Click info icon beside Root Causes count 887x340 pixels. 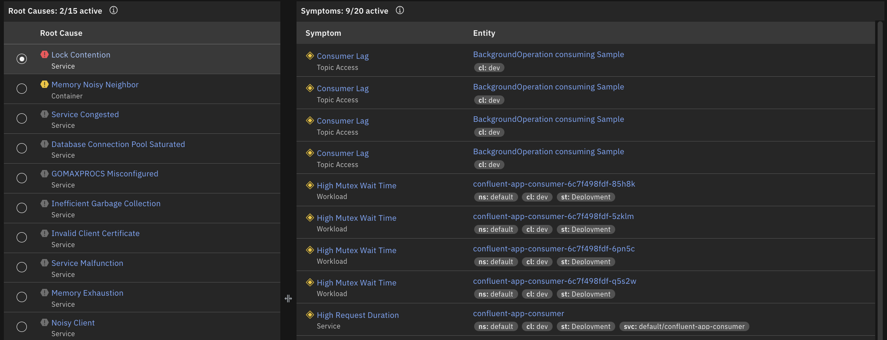pyautogui.click(x=113, y=10)
